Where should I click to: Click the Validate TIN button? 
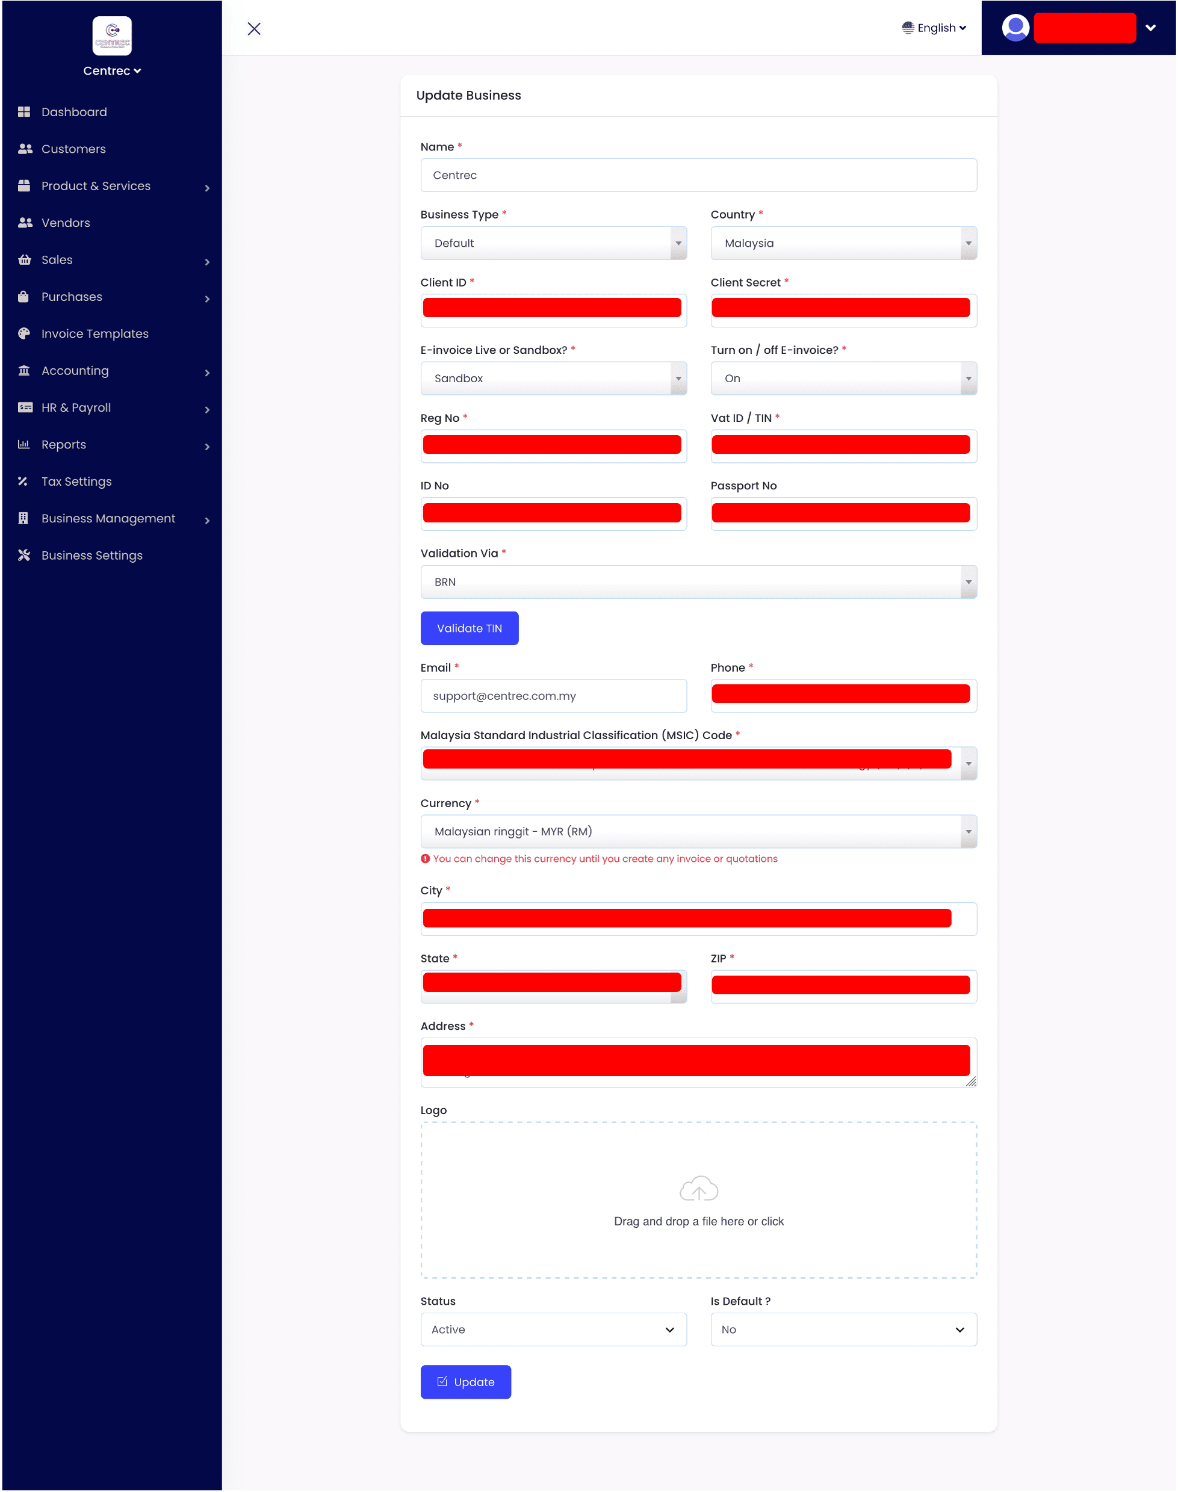tap(469, 628)
